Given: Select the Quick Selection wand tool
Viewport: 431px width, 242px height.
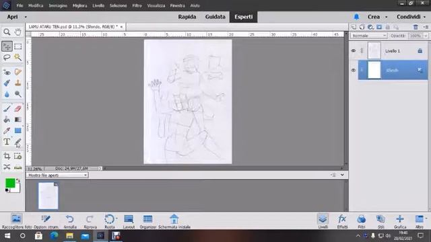Looking at the screenshot, I should coord(18,57).
